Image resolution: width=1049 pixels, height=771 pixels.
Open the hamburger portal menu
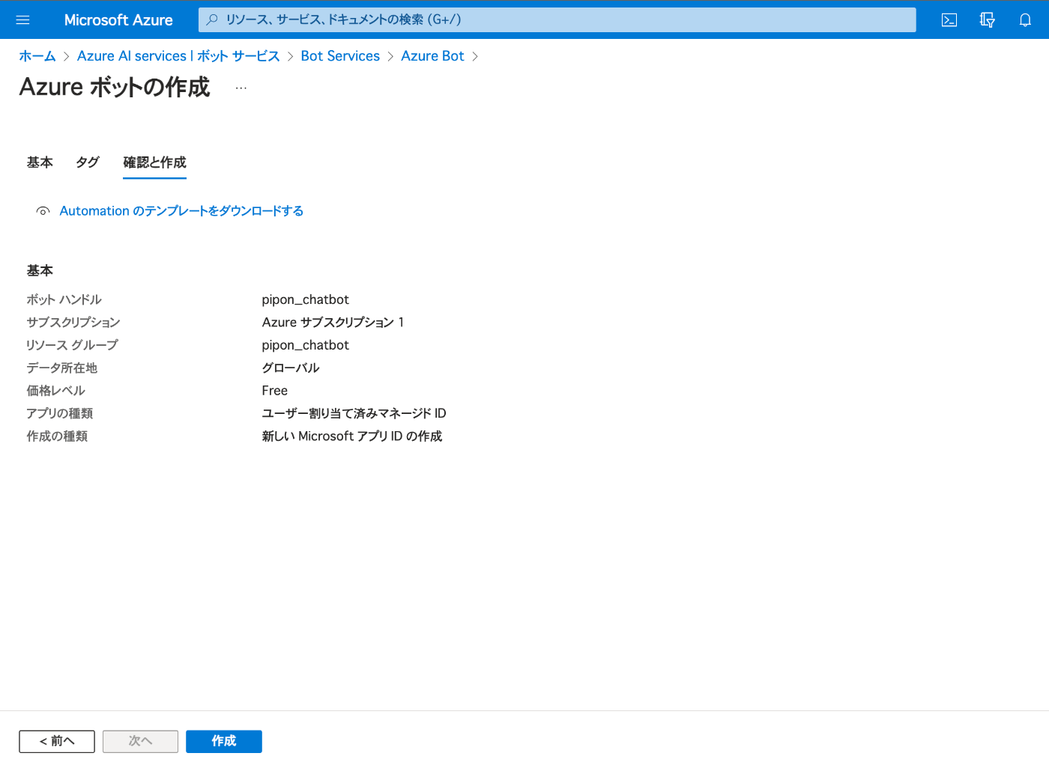[22, 20]
